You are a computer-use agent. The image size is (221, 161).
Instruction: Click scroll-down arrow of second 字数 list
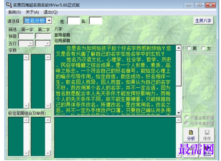[x=48, y=106]
